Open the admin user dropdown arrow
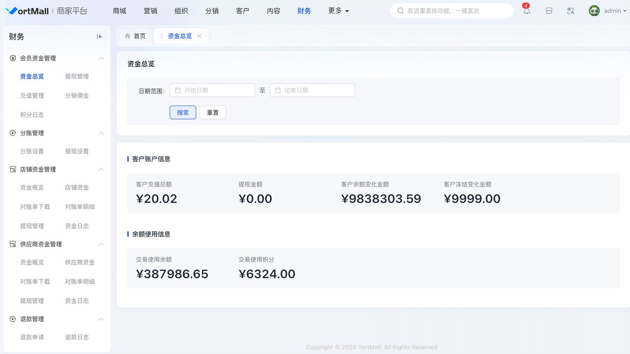The width and height of the screenshot is (630, 354). 624,11
